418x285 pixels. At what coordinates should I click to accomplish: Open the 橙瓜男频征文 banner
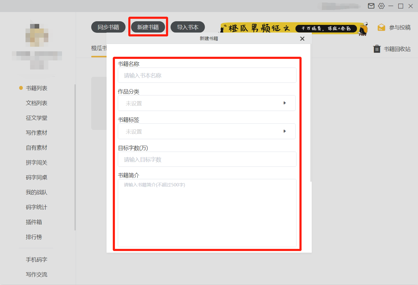point(294,28)
